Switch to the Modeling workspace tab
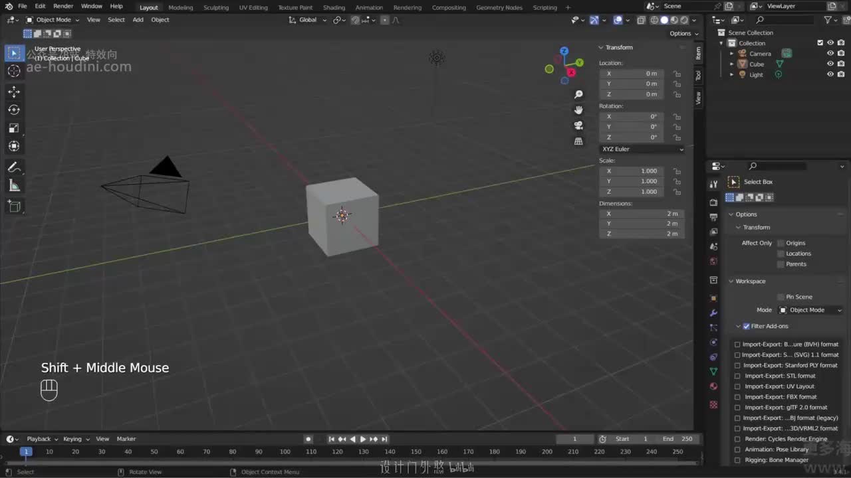The width and height of the screenshot is (851, 478). tap(180, 7)
